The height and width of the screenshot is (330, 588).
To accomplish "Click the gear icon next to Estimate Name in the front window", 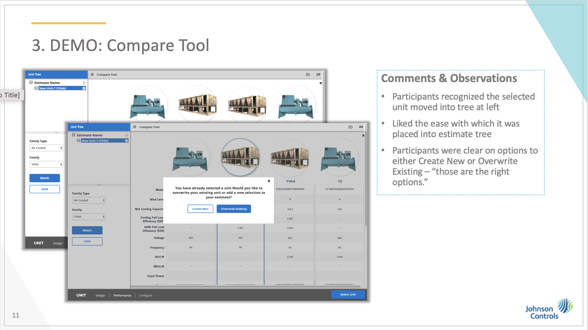I will pos(127,135).
